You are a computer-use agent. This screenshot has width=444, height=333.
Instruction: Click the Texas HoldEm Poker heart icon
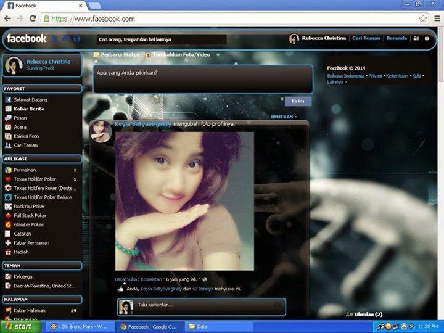[8, 179]
